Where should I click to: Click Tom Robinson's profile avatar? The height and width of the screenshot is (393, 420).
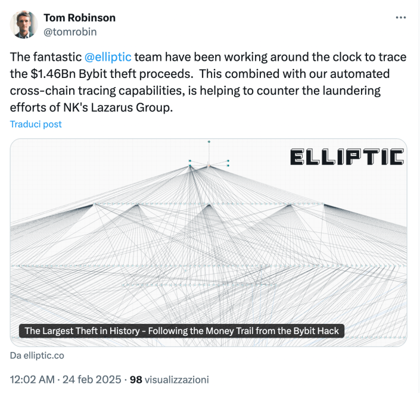24,24
